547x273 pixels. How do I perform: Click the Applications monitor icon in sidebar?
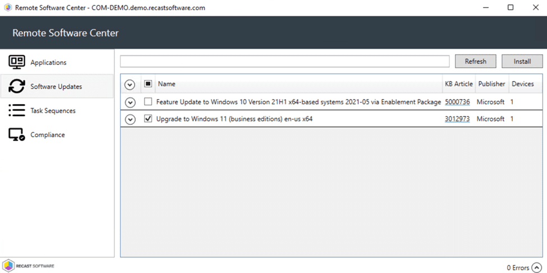click(x=17, y=62)
